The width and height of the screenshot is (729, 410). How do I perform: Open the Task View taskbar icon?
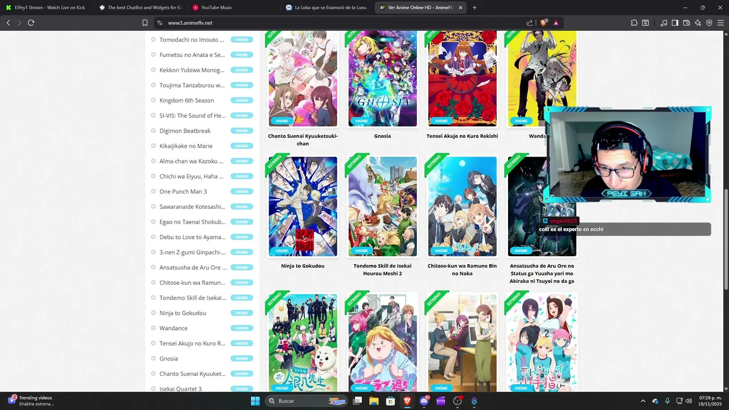coord(358,401)
